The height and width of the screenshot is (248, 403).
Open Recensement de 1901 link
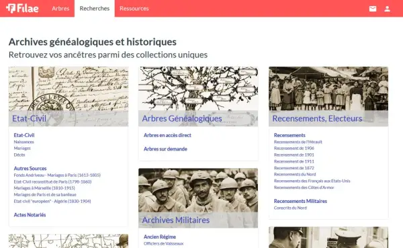294,155
